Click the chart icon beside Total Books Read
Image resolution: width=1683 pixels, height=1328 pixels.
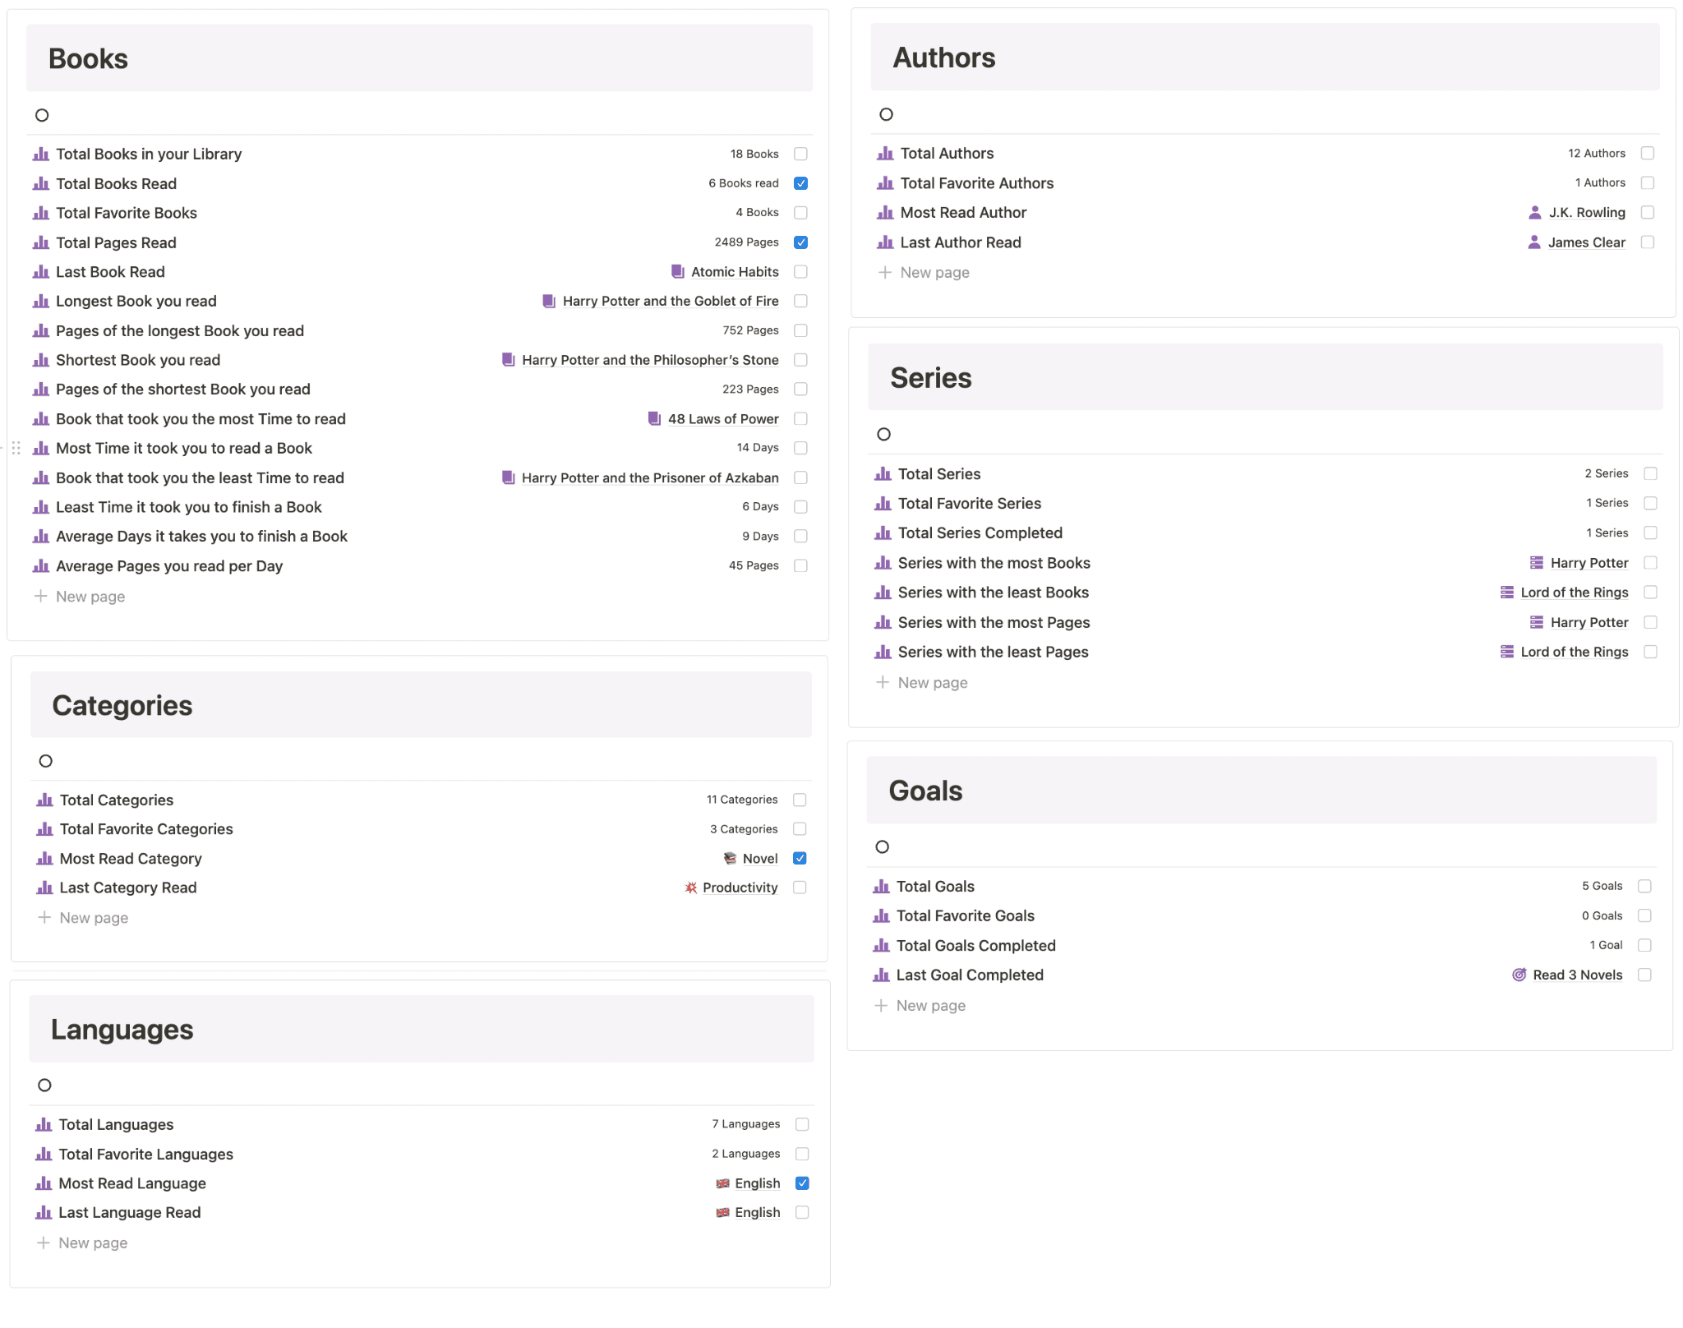[x=40, y=183]
